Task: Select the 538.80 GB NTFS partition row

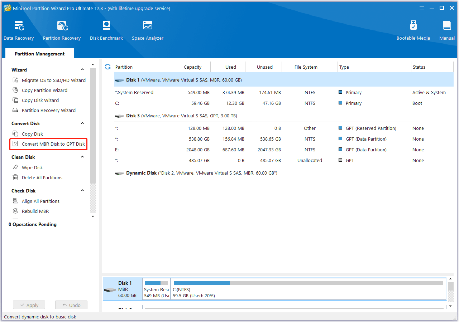Action: click(x=284, y=139)
